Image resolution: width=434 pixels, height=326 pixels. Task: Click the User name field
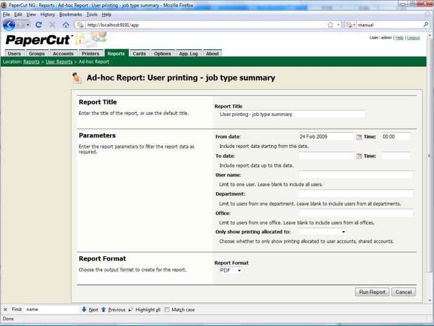356,175
